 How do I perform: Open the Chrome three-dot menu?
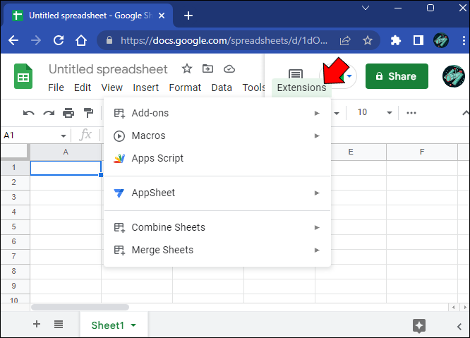click(x=464, y=40)
